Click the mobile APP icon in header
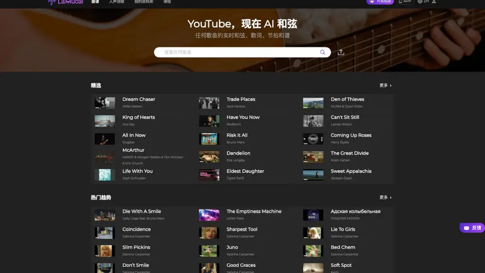This screenshot has height=273, width=485. (x=404, y=1)
